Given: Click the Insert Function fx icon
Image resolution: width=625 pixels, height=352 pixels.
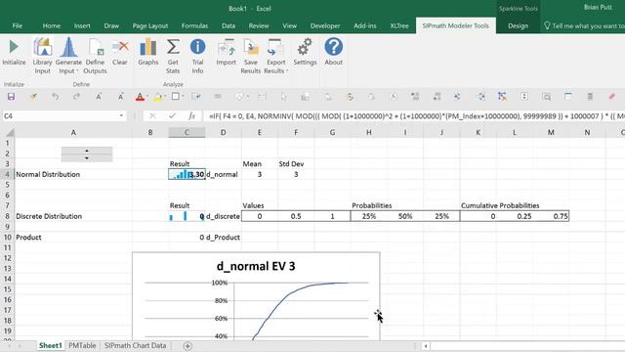Looking at the screenshot, I should pos(191,116).
